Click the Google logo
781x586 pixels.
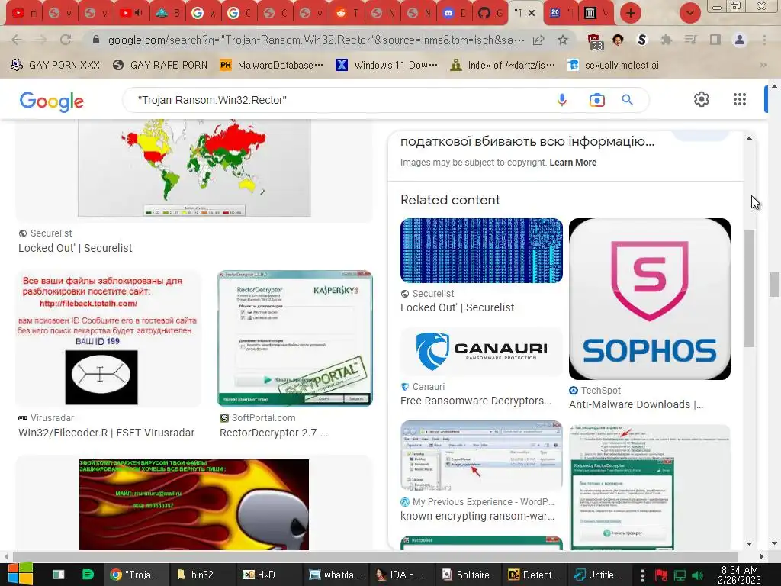coord(51,101)
